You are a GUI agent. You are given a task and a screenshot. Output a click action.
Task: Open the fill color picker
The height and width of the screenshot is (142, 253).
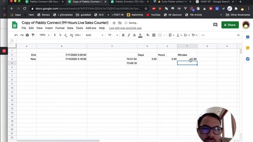pyautogui.click(x=148, y=35)
